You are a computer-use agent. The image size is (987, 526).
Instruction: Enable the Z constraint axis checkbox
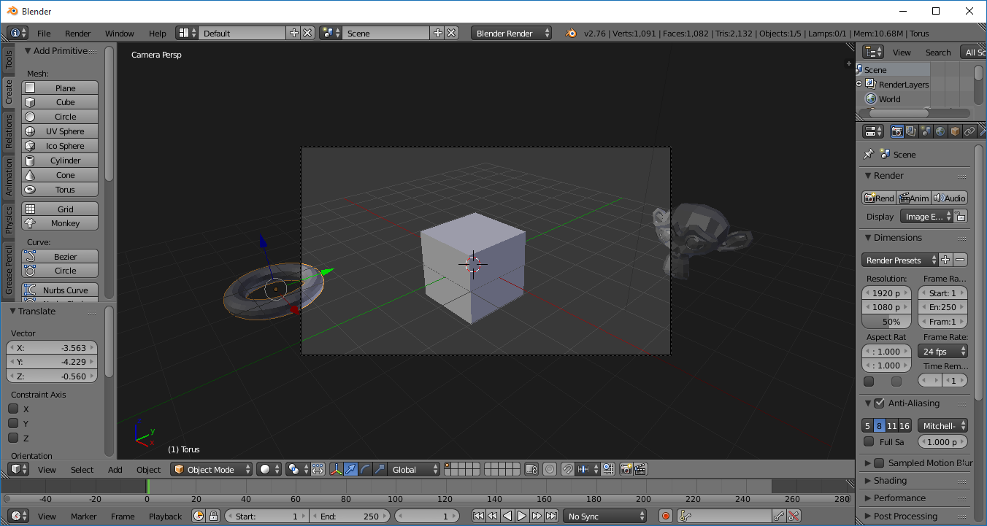point(13,438)
